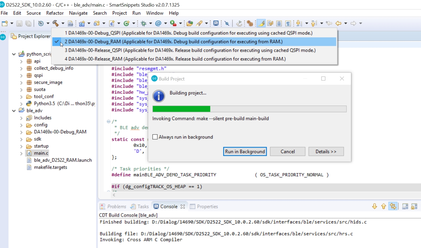Open the Window menu

(x=155, y=13)
